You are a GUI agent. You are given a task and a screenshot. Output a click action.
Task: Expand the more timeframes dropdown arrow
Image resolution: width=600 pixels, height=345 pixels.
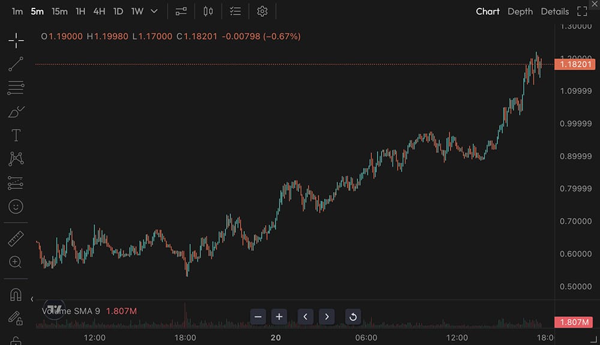(154, 11)
